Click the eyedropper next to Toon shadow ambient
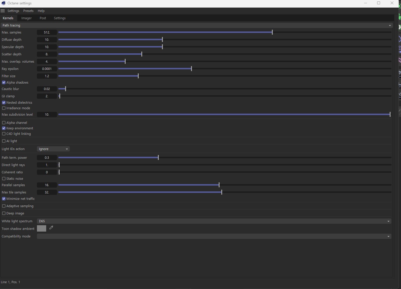This screenshot has height=289, width=401. point(51,228)
